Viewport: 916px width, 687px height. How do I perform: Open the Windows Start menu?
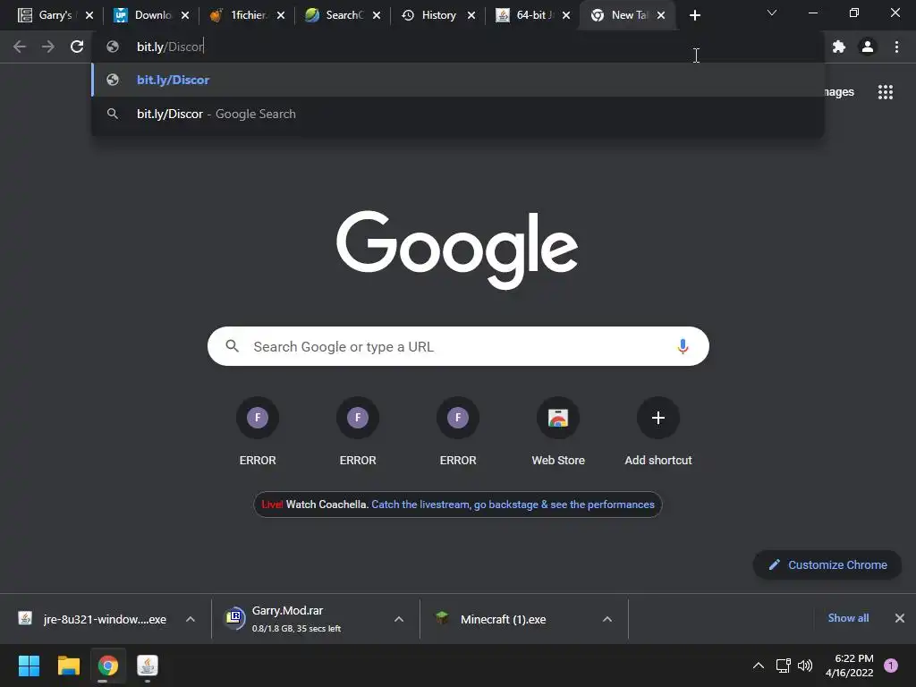(x=29, y=666)
